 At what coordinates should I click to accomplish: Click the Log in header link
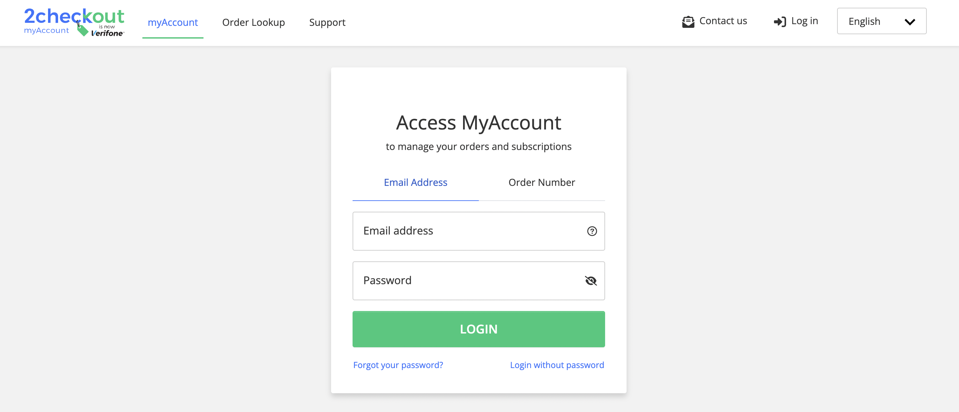805,21
